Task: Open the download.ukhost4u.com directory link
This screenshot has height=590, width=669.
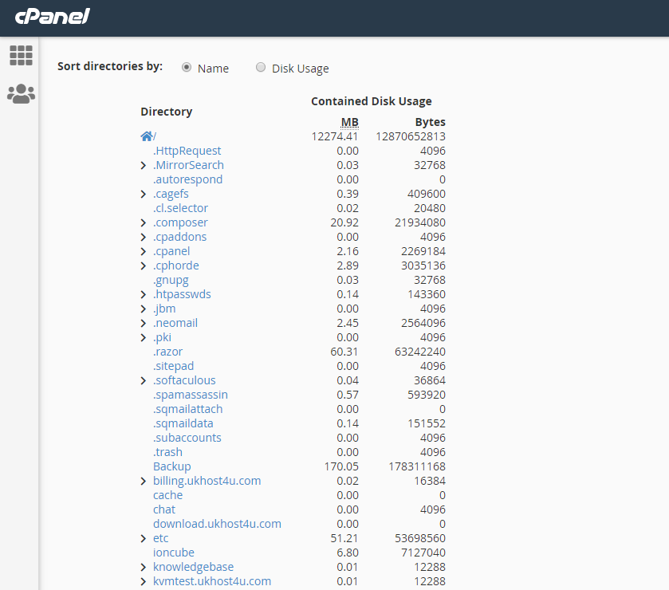Action: [217, 524]
